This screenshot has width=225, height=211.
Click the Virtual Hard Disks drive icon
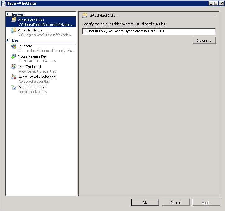click(x=14, y=20)
